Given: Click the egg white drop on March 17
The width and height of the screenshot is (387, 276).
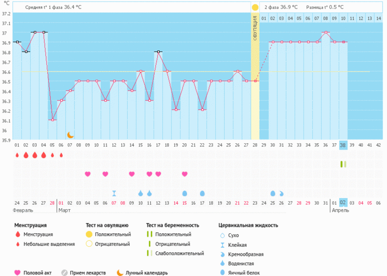Looking at the screenshot, I should click(x=202, y=193).
